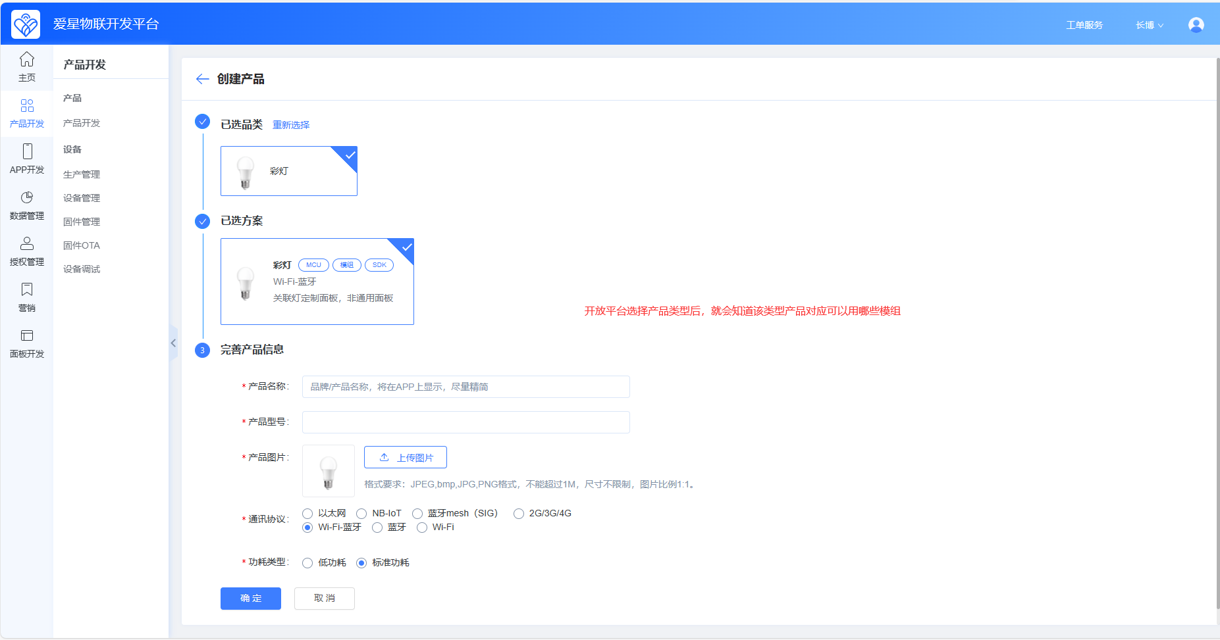Open the 主页 home icon in sidebar
The width and height of the screenshot is (1220, 640).
tap(27, 59)
